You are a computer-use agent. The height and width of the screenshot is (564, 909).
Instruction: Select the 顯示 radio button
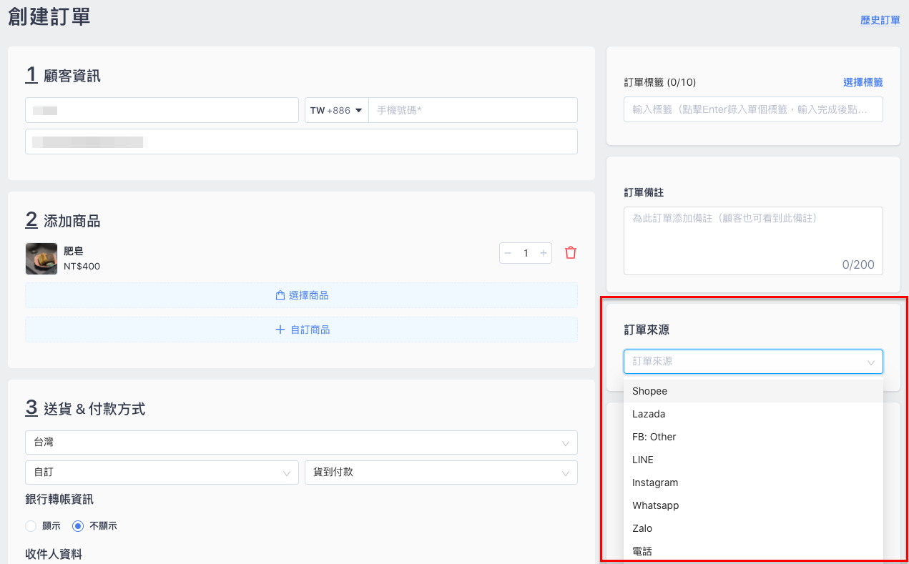pos(31,526)
